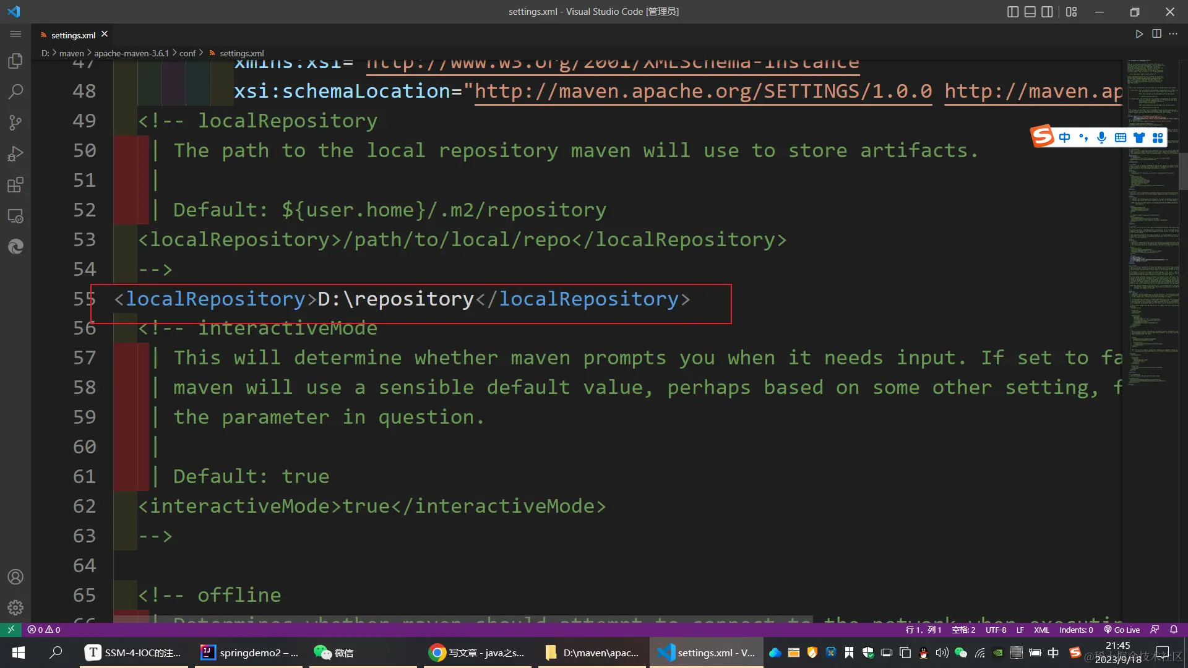Image resolution: width=1188 pixels, height=668 pixels.
Task: Toggle the primary side bar layout button
Action: click(x=1013, y=12)
